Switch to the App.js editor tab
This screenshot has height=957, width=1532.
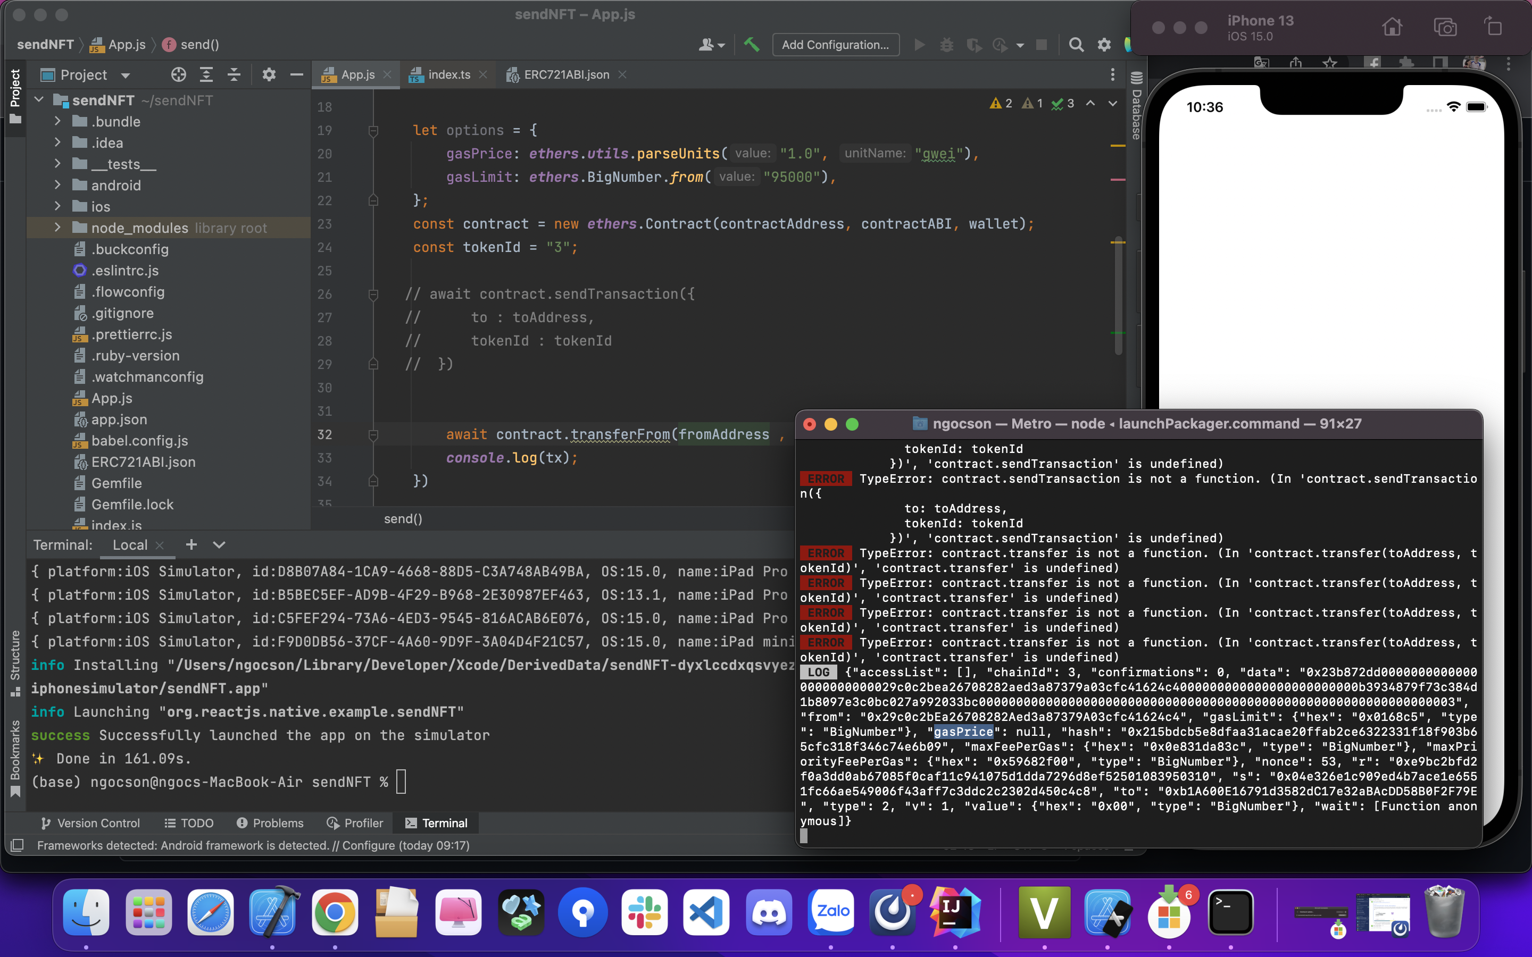tap(356, 74)
